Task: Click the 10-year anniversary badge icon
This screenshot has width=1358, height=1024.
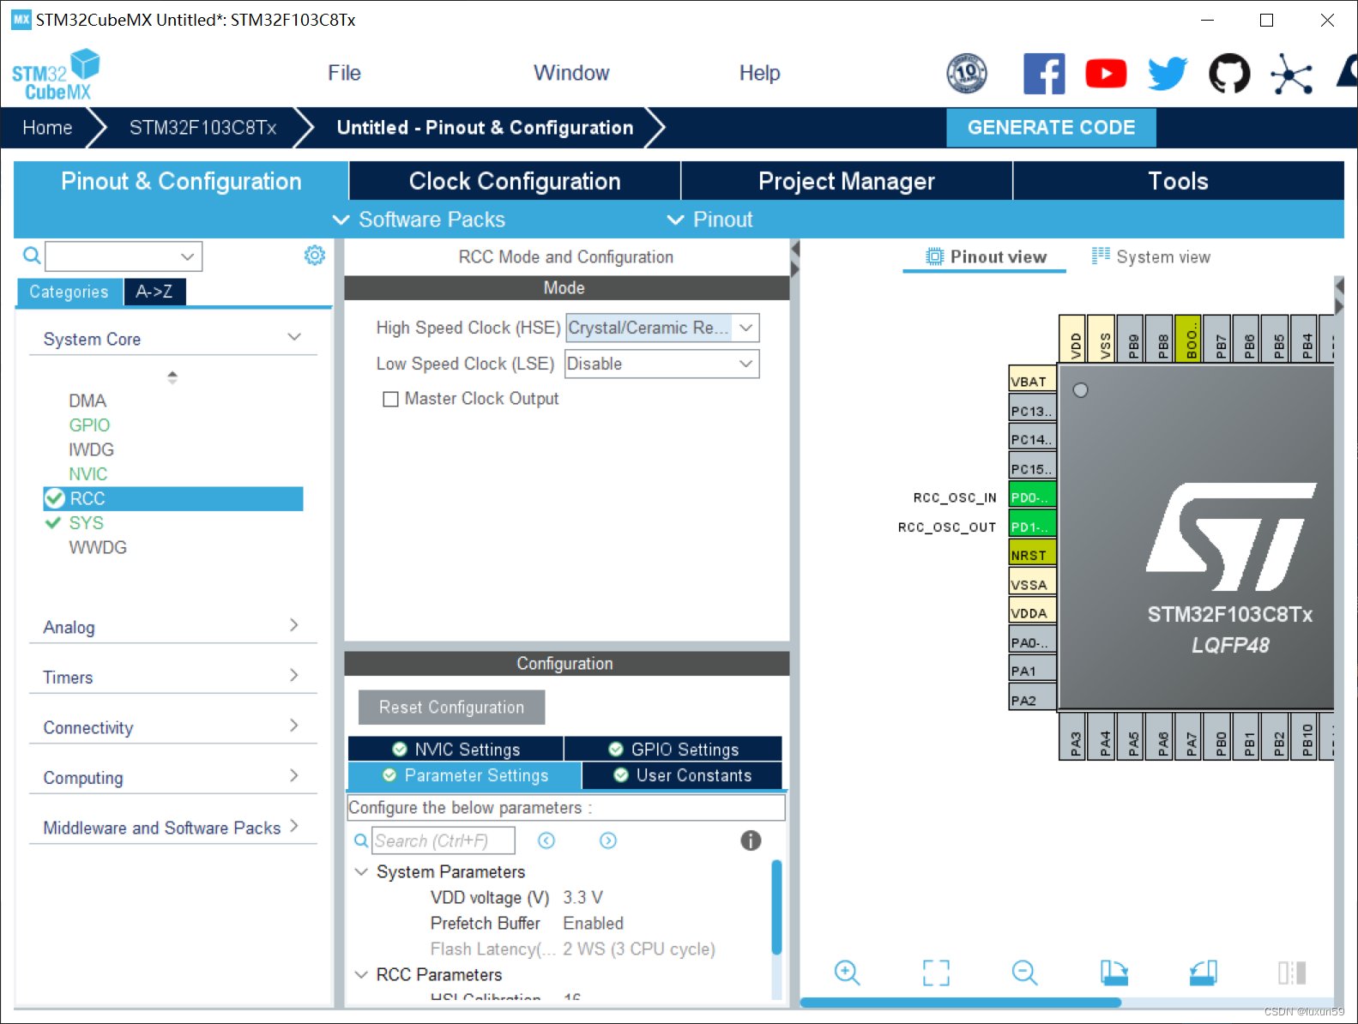Action: pyautogui.click(x=967, y=74)
